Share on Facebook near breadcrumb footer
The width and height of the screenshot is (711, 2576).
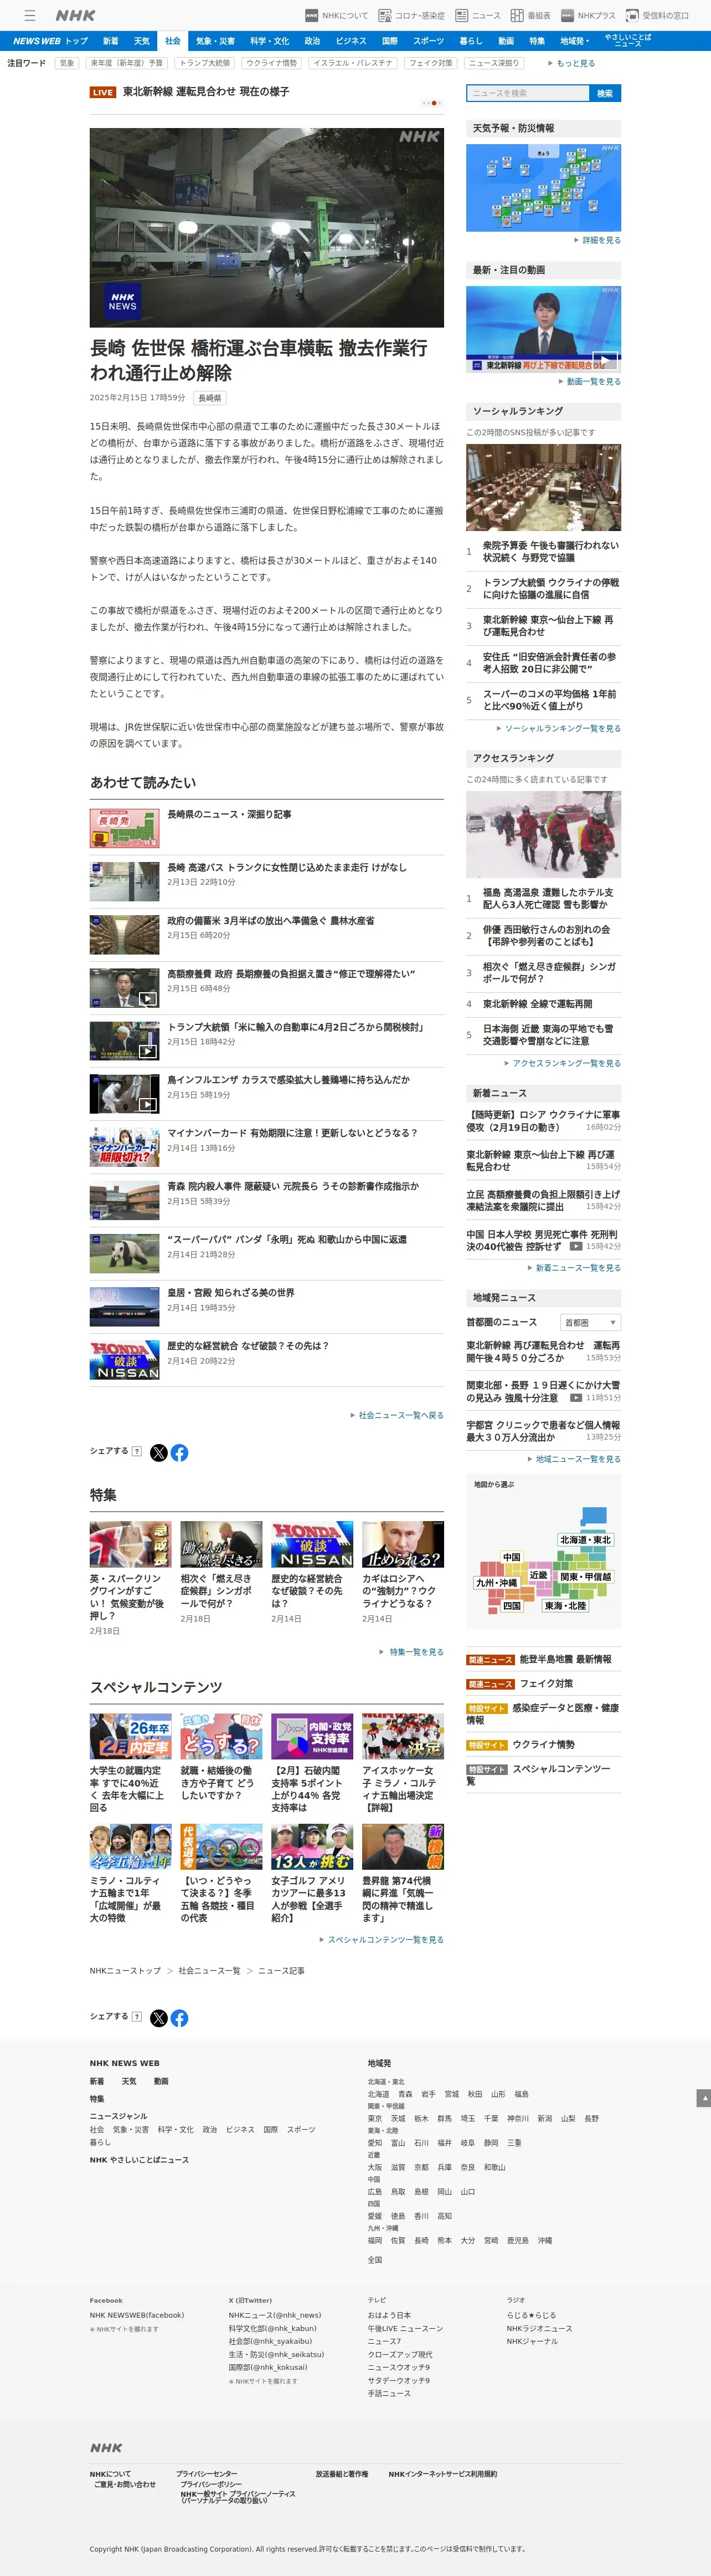pyautogui.click(x=180, y=2018)
